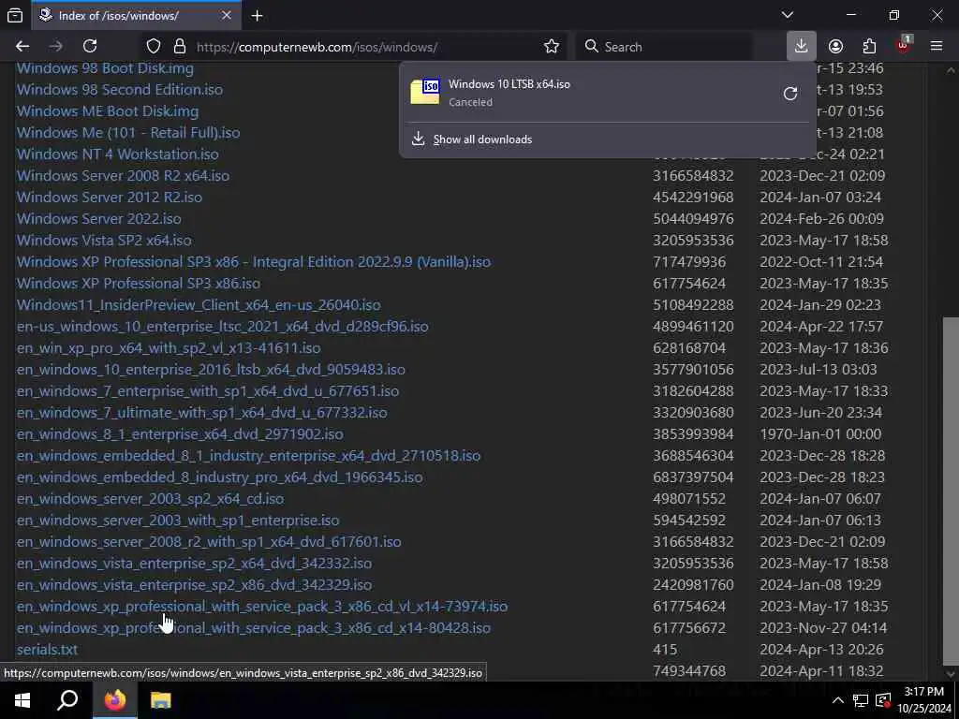Viewport: 959px width, 719px height.
Task: Open the Firefox account icon
Action: tap(835, 47)
